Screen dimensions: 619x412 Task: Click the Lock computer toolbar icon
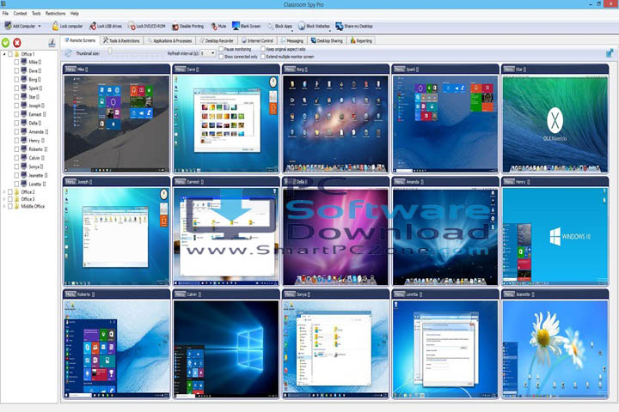coord(55,26)
